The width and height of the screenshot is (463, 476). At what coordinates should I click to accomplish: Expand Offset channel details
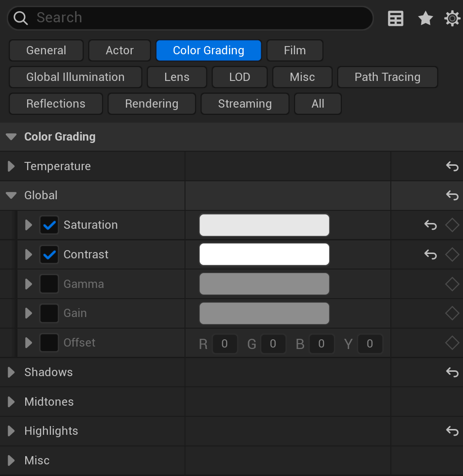tap(29, 343)
